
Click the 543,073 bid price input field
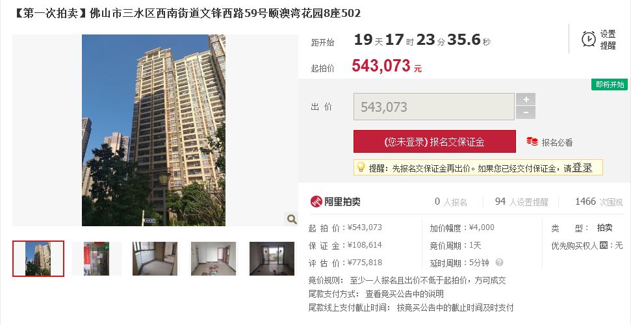tap(434, 107)
